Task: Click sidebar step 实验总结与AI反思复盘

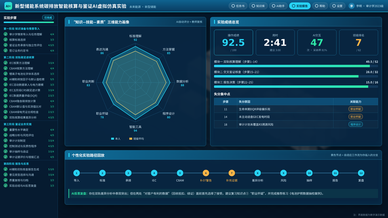Action: point(29,186)
